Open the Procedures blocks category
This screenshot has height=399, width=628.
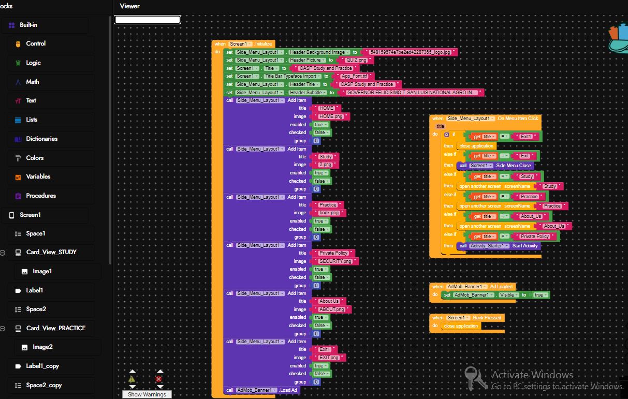40,196
